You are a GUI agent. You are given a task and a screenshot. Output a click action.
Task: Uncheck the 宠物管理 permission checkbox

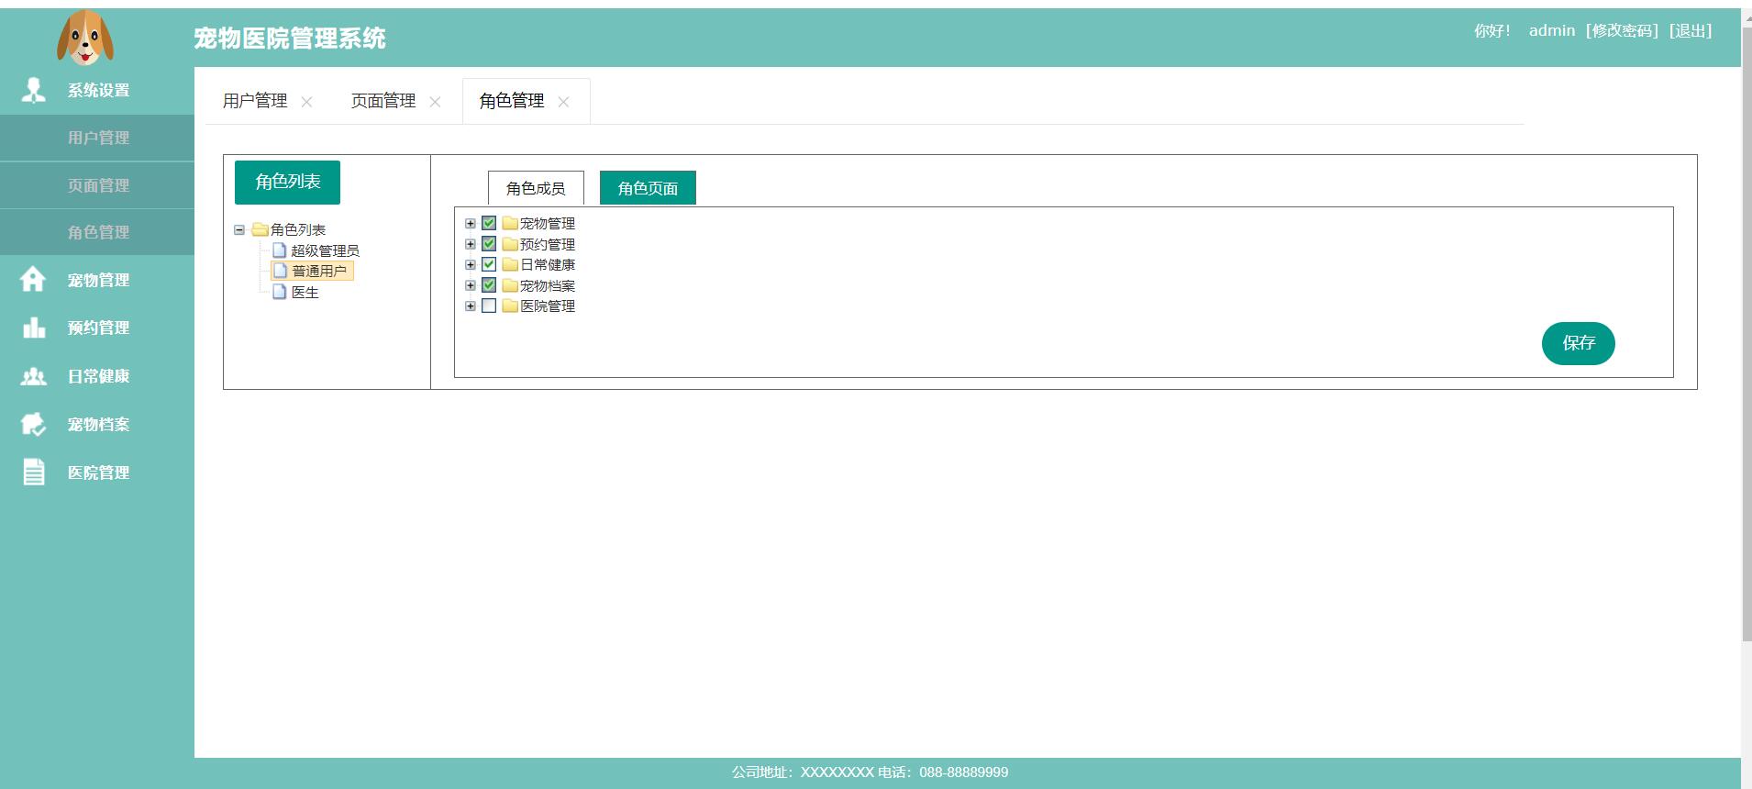(x=489, y=223)
